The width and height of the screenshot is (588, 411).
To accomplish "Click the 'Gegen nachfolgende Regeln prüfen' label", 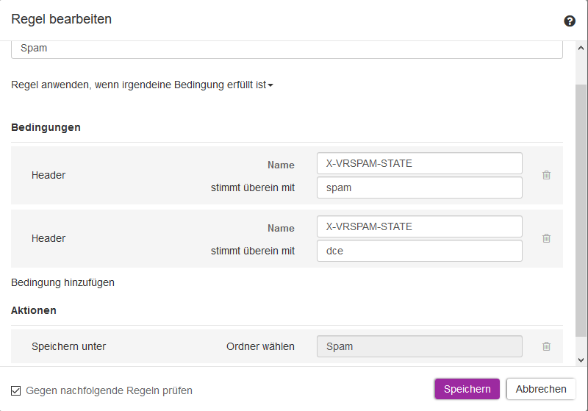I will 109,390.
